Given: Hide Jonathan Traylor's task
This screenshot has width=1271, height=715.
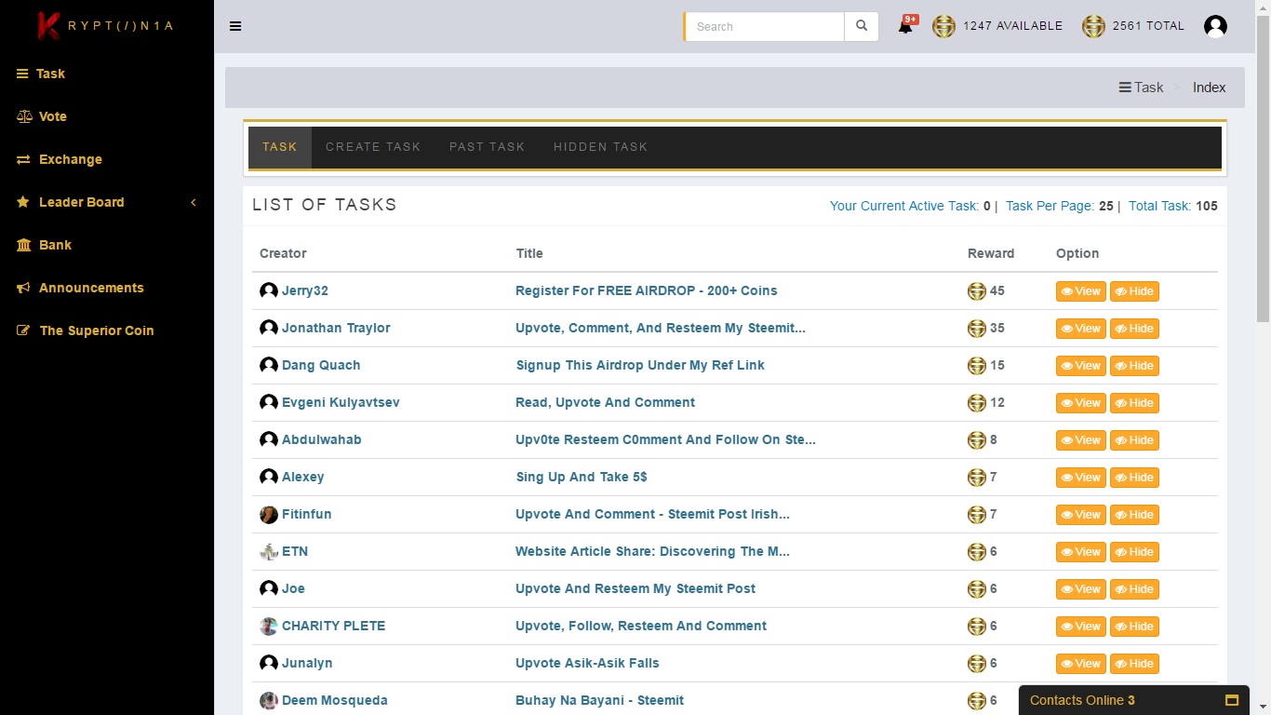Looking at the screenshot, I should [1134, 329].
